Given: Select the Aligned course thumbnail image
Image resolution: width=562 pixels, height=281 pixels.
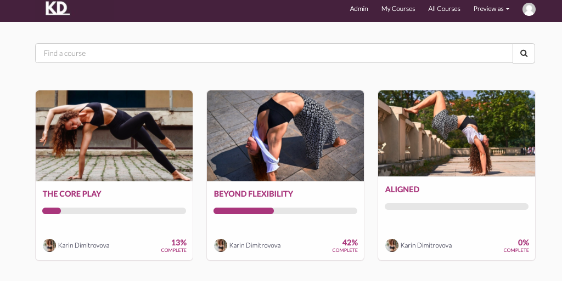Looking at the screenshot, I should coord(457,133).
